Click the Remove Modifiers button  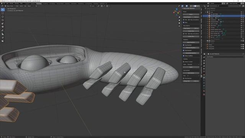[191, 48]
